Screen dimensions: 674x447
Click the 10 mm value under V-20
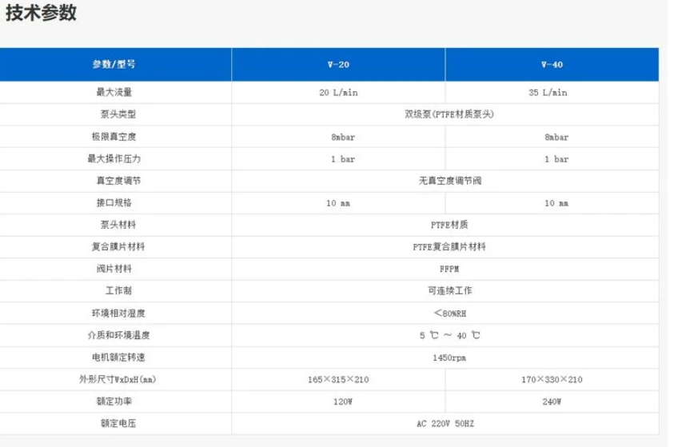340,203
